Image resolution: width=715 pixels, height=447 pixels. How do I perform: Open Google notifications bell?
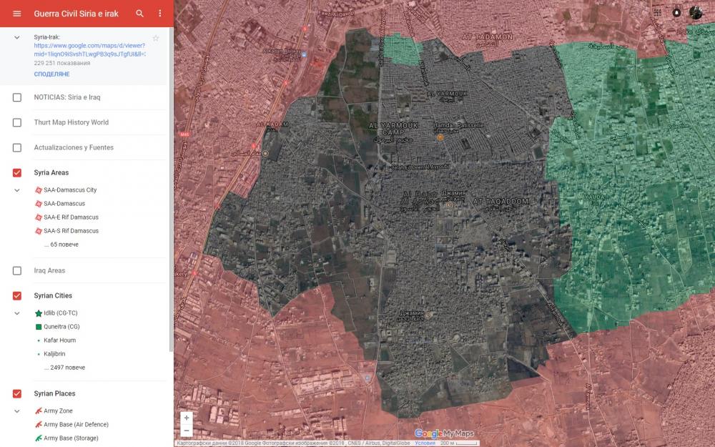tap(676, 12)
